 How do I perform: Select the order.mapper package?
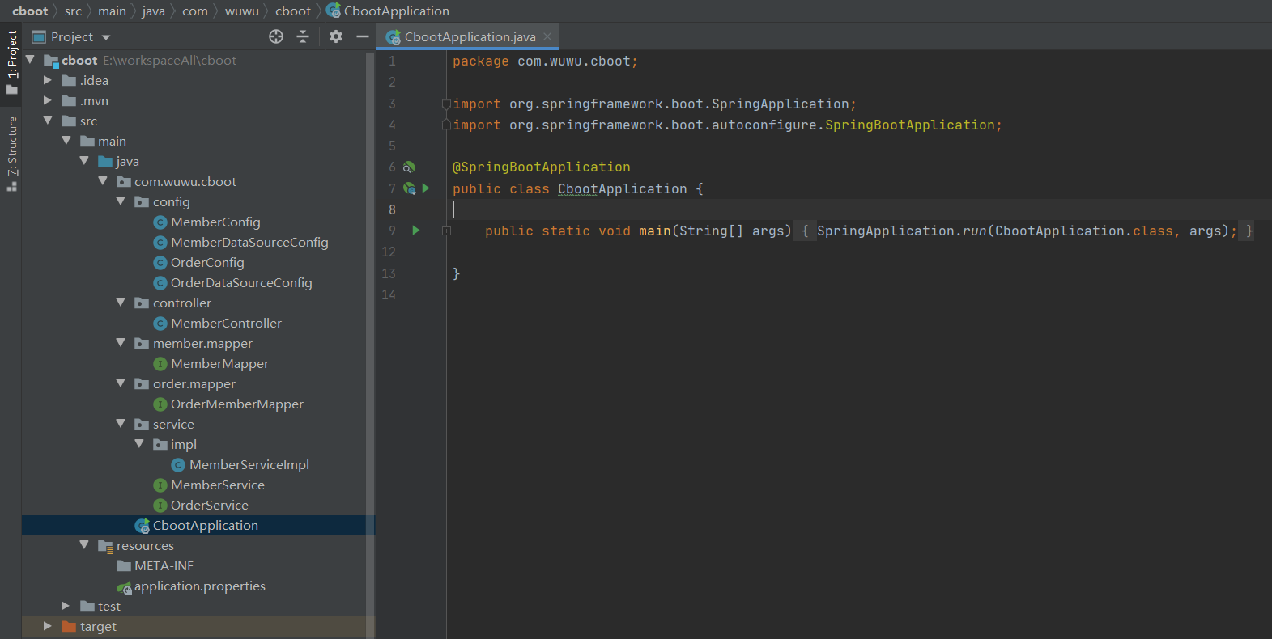click(194, 383)
